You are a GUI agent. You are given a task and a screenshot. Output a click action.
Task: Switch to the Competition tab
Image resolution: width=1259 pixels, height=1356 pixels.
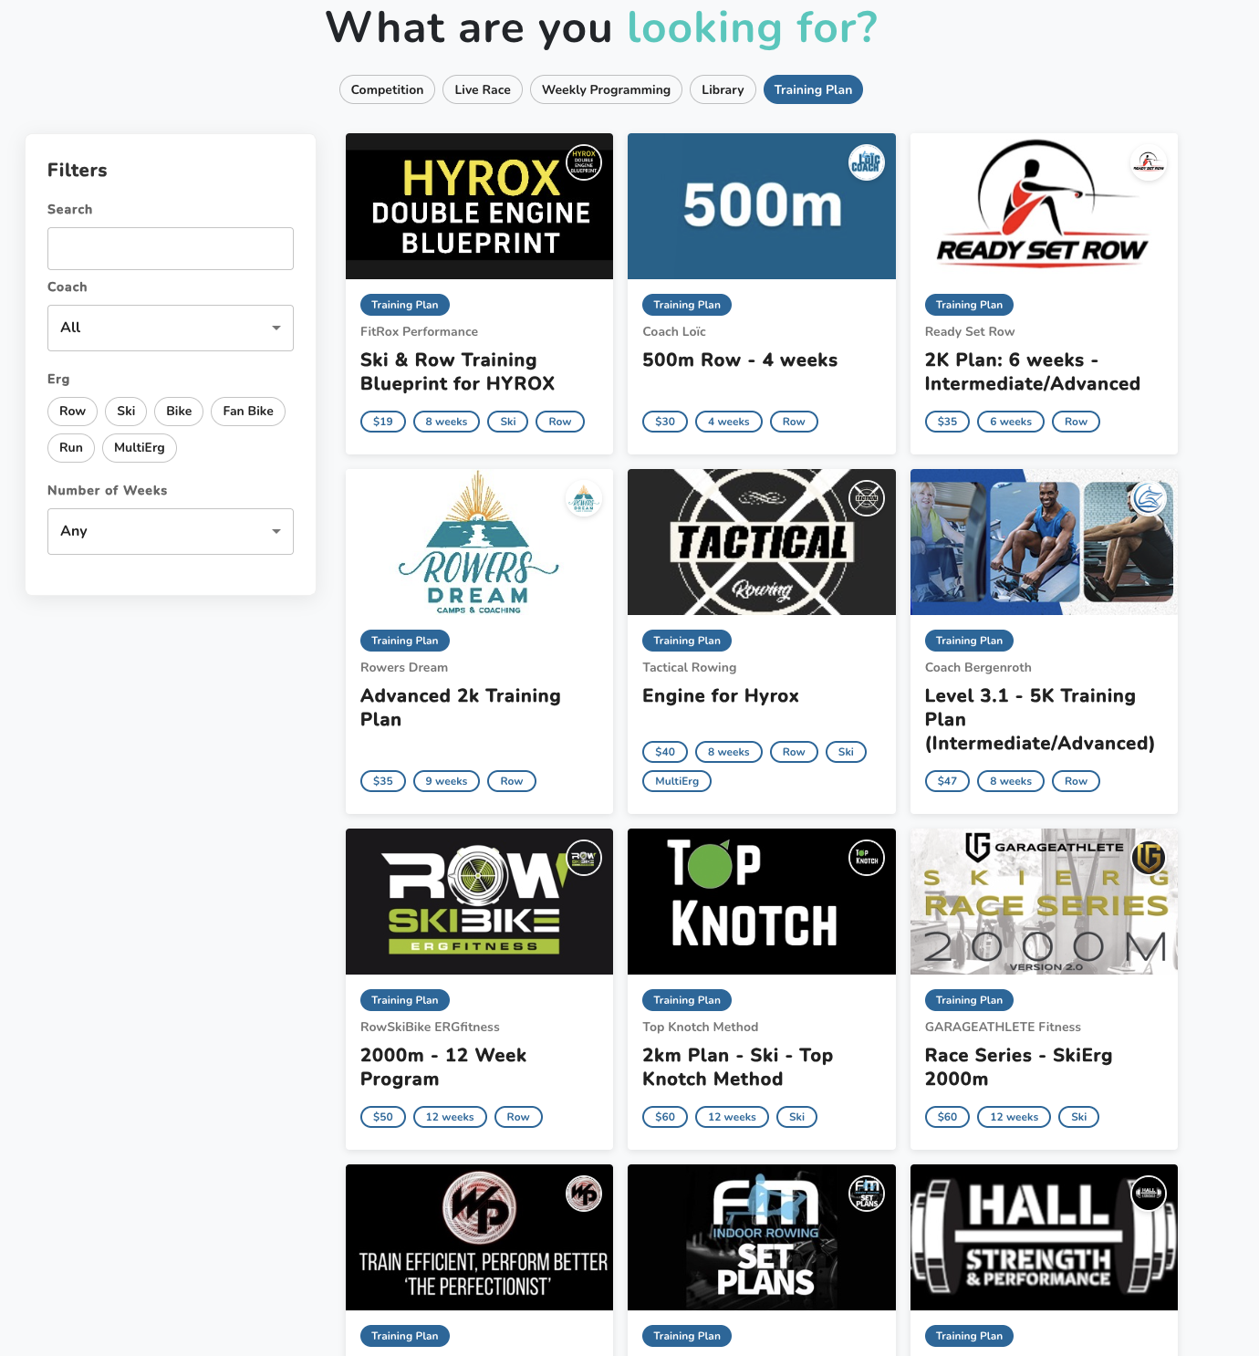[387, 89]
